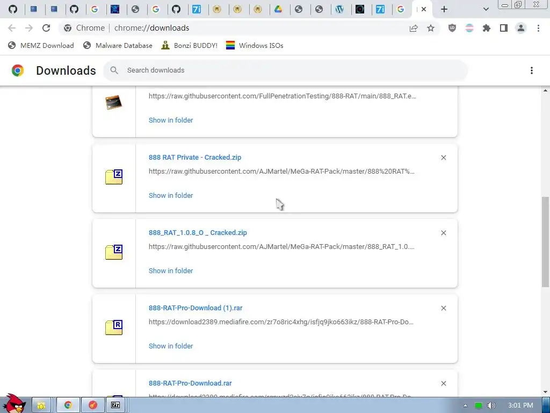Viewport: 550px width, 413px height.
Task: Open the Extensions puzzle menu
Action: [x=487, y=28]
